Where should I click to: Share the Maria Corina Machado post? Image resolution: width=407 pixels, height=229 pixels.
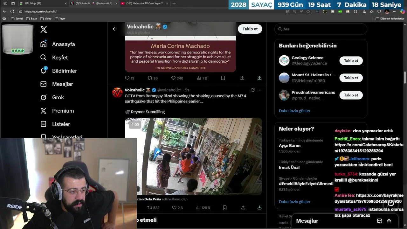pyautogui.click(x=242, y=78)
